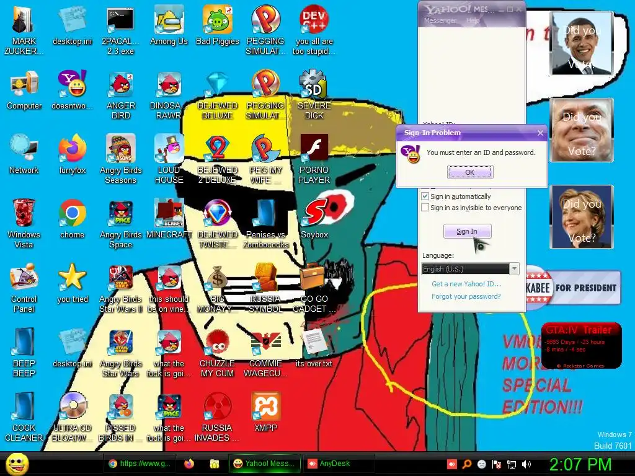The width and height of the screenshot is (635, 476).
Task: Open the MARK ZUCKER icon
Action: [24, 30]
